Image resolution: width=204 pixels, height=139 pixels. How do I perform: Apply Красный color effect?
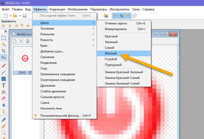click(124, 36)
